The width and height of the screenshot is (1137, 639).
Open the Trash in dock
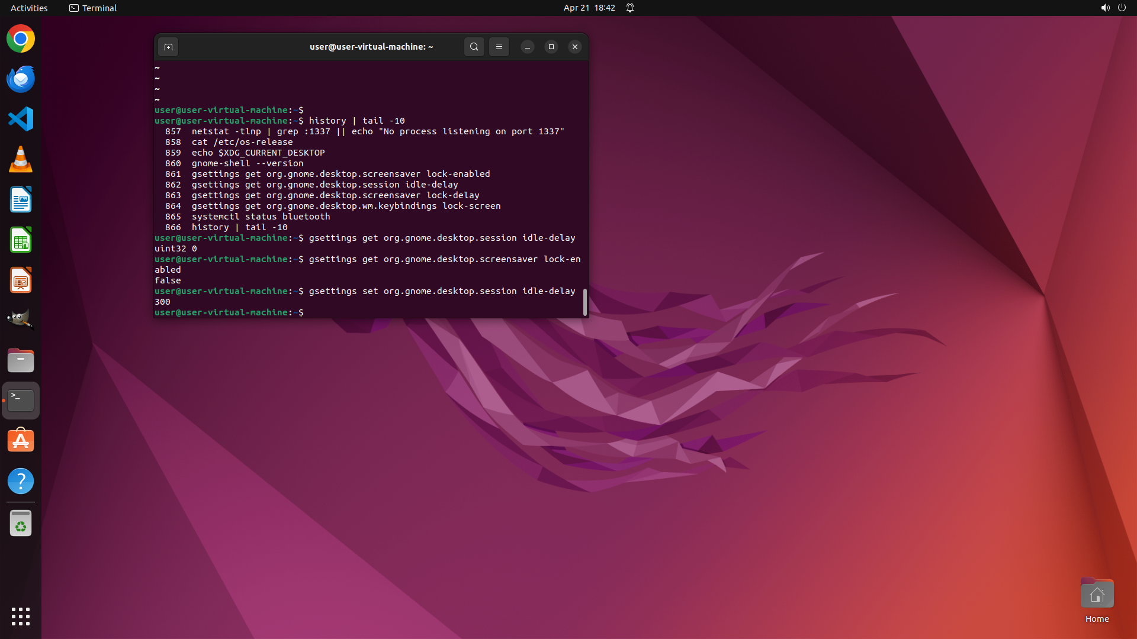(x=21, y=524)
